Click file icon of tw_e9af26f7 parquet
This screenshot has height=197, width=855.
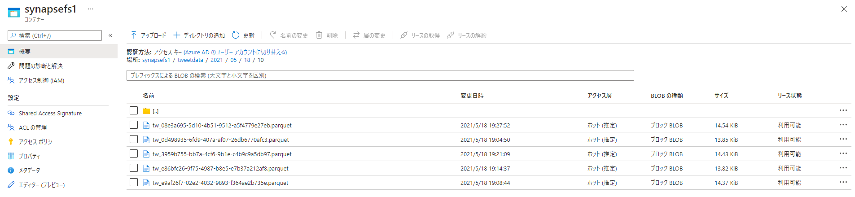146,183
